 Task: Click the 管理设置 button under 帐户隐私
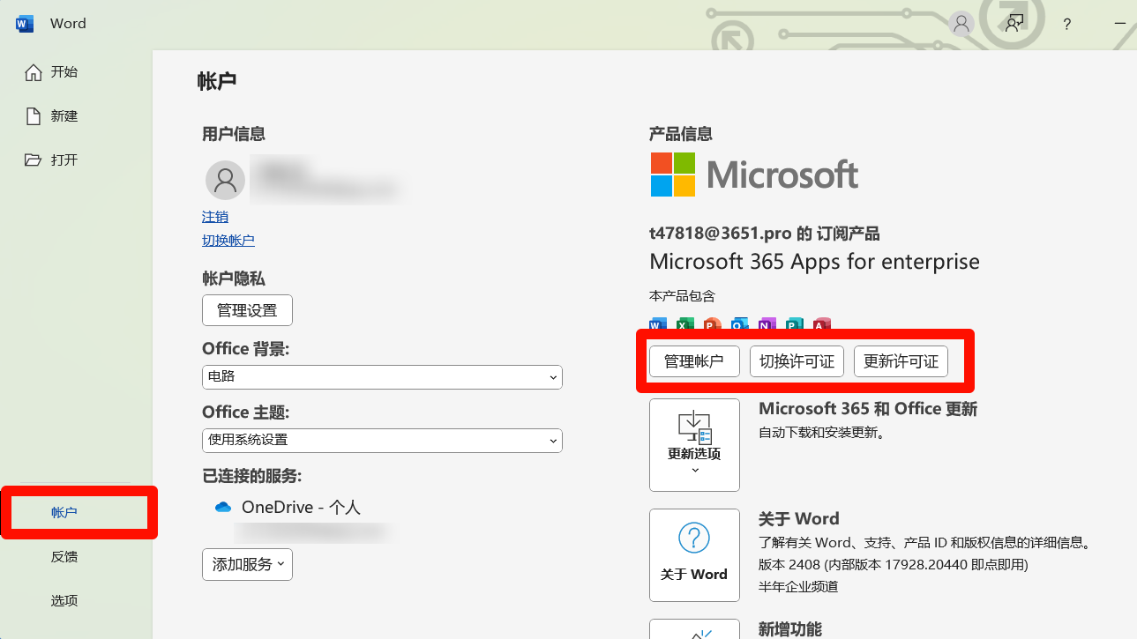coord(247,310)
